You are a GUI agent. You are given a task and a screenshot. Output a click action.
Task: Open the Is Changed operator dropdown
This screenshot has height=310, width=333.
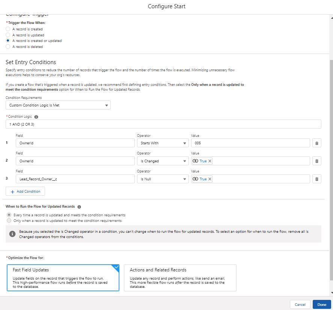pos(163,161)
